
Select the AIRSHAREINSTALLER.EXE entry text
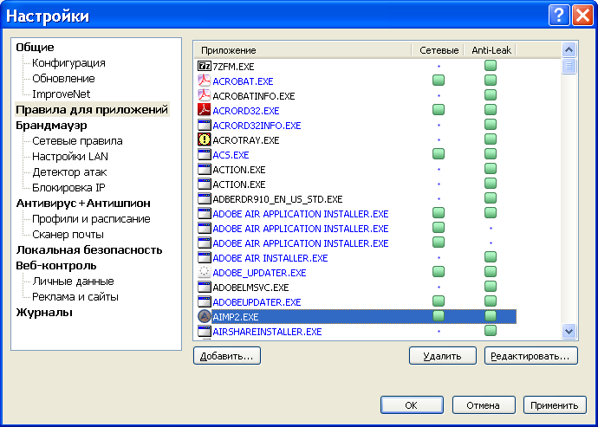click(x=267, y=332)
